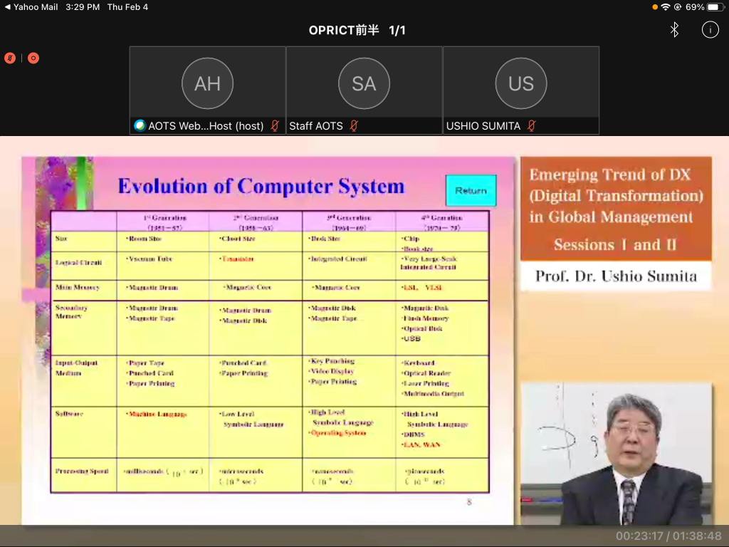Tap the Webex logo beside AOTS host name

(140, 126)
